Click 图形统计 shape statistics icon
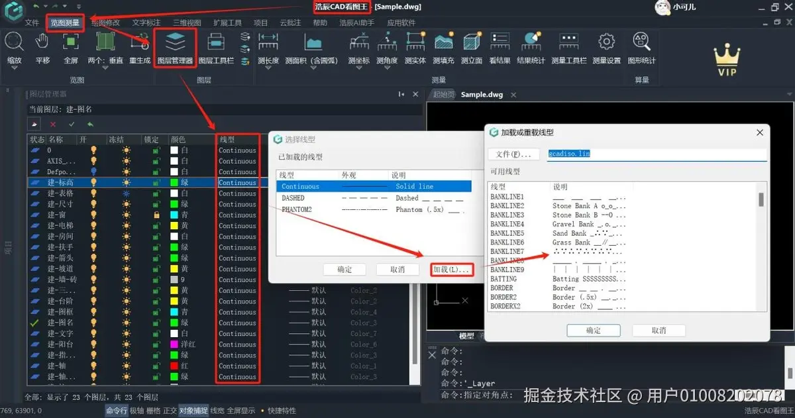 (641, 42)
